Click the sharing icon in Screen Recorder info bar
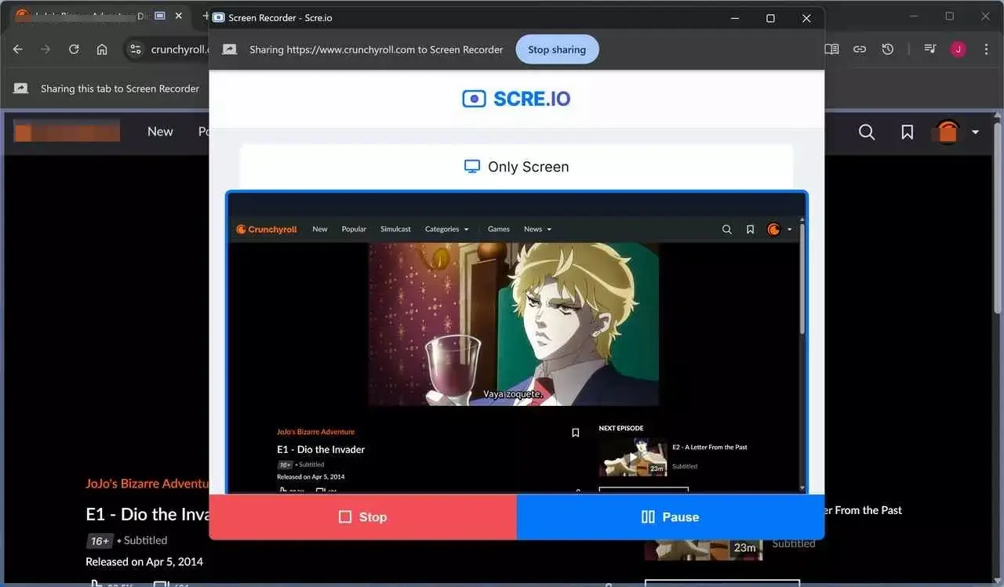1004x587 pixels. (229, 49)
